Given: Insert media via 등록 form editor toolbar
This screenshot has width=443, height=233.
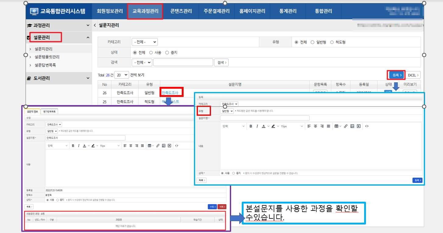Looking at the screenshot, I should point(359,126).
